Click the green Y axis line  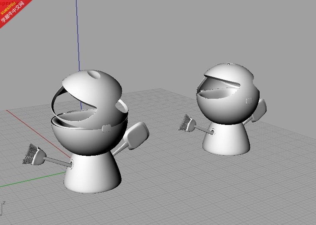(33, 179)
